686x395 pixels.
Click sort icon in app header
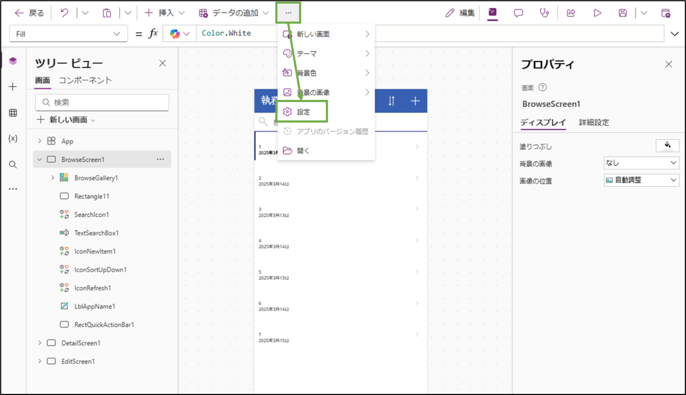click(392, 101)
